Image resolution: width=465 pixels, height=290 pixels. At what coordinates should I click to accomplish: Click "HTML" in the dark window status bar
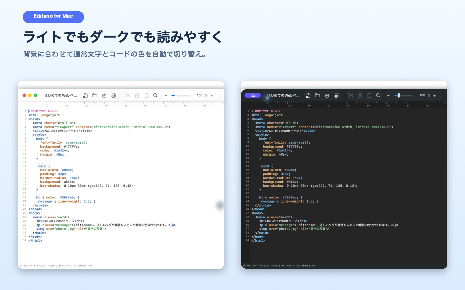(x=247, y=266)
